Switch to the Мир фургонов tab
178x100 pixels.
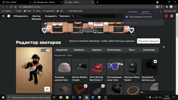click(48, 2)
